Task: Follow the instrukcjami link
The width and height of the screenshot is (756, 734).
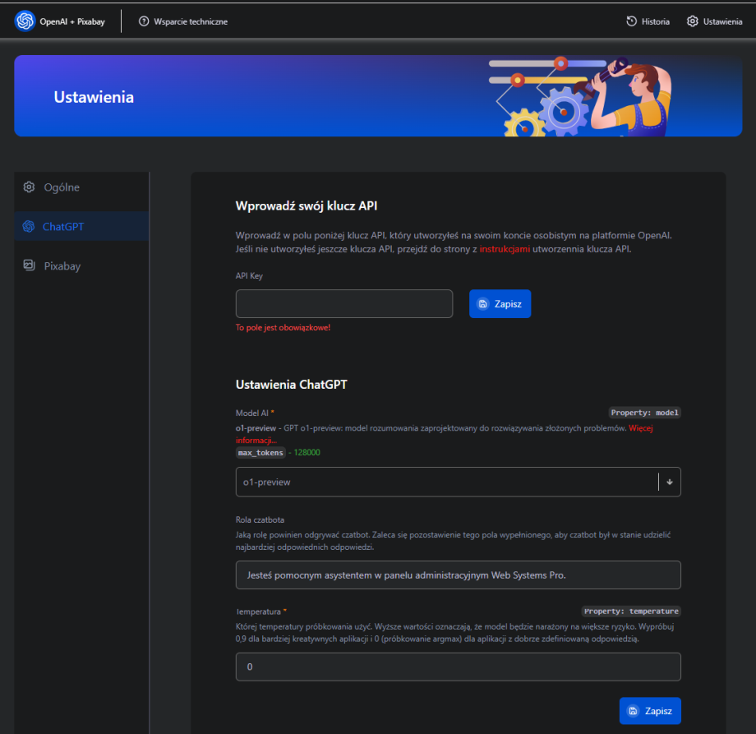Action: pos(505,249)
